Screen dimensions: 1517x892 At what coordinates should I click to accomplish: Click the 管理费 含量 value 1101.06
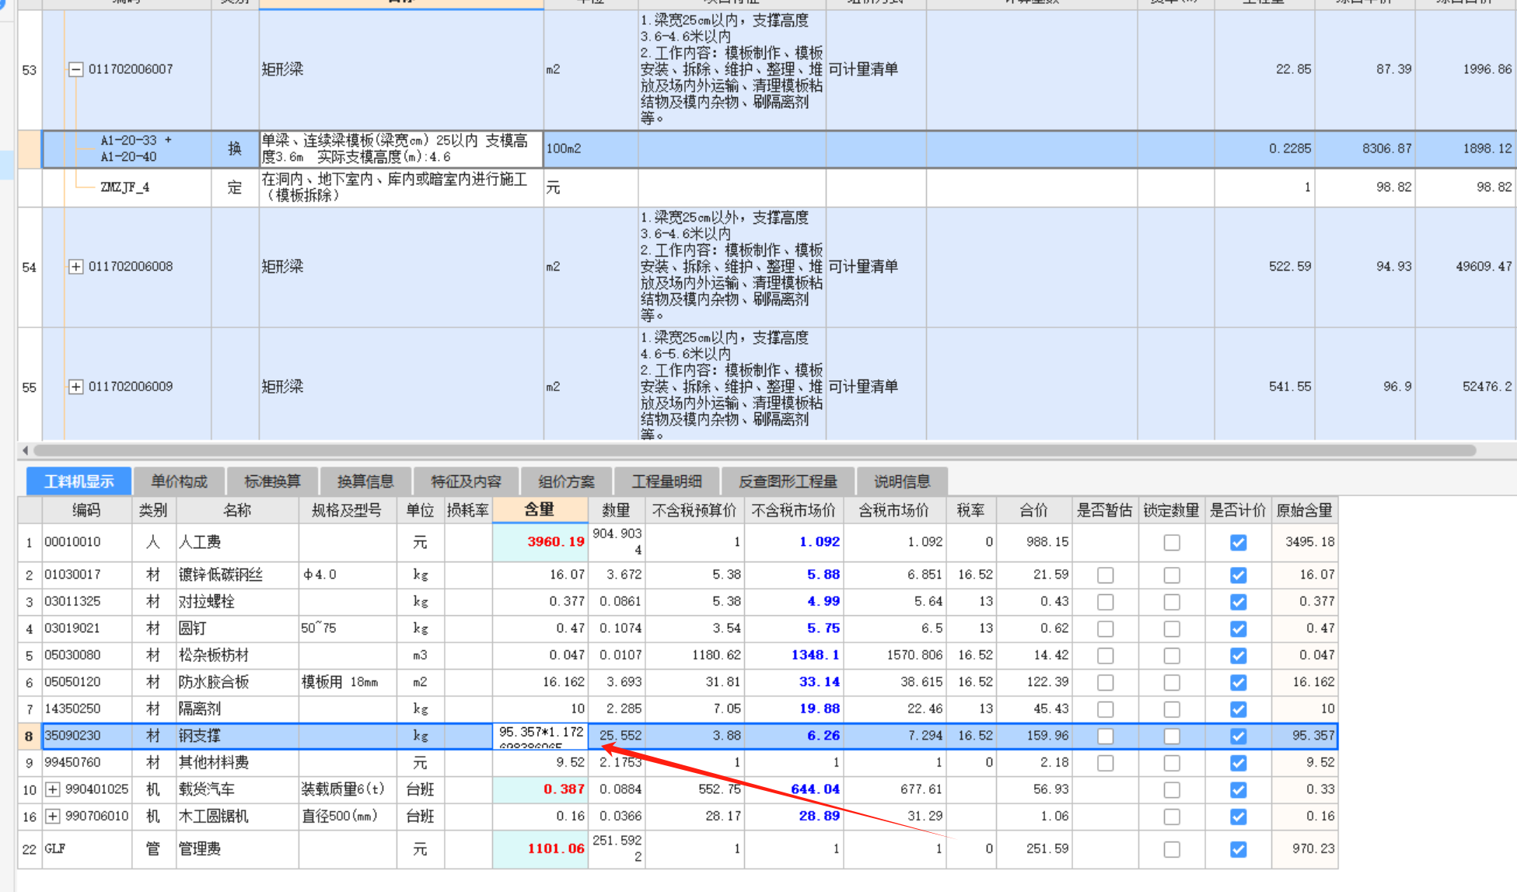click(x=555, y=848)
